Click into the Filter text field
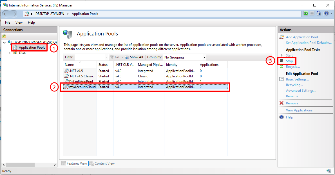This screenshot has width=335, height=175. pos(90,57)
